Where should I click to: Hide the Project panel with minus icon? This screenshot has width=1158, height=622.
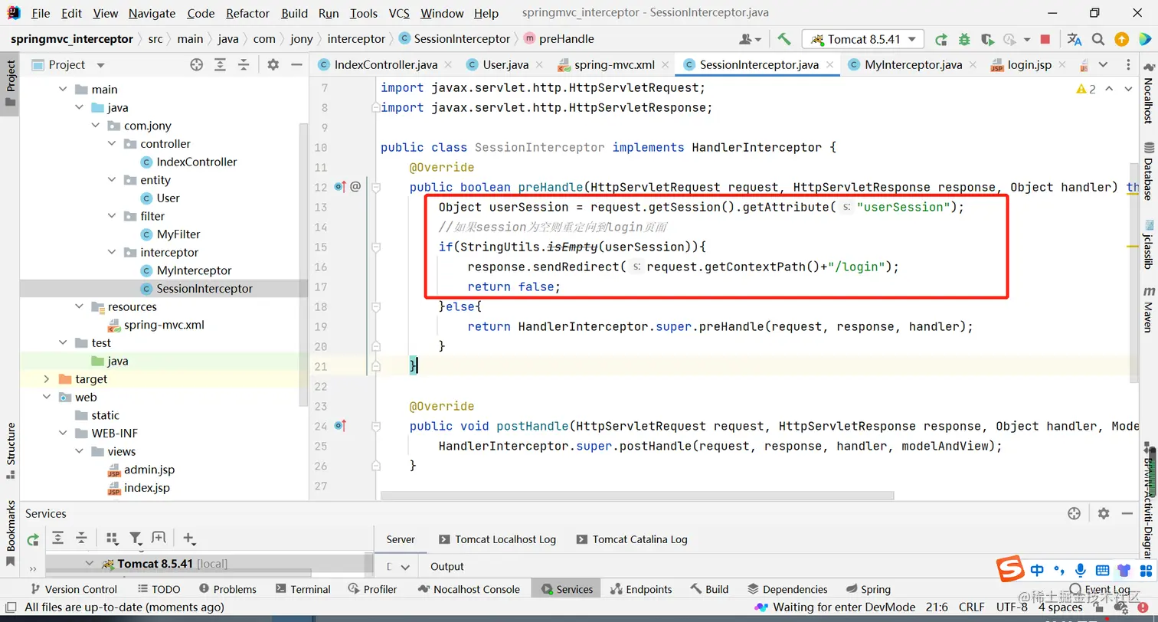pyautogui.click(x=296, y=65)
